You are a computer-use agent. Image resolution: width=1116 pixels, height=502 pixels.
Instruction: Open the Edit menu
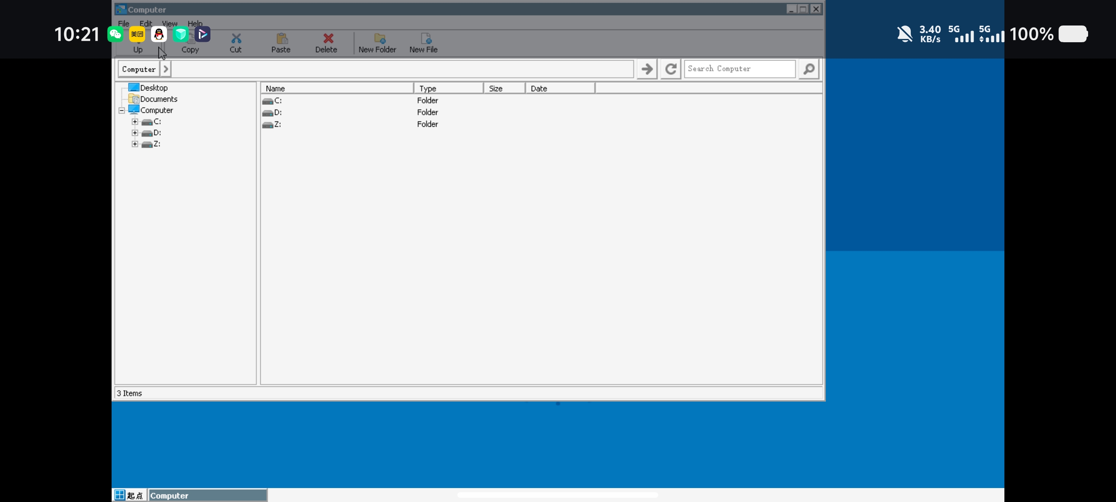(x=145, y=24)
